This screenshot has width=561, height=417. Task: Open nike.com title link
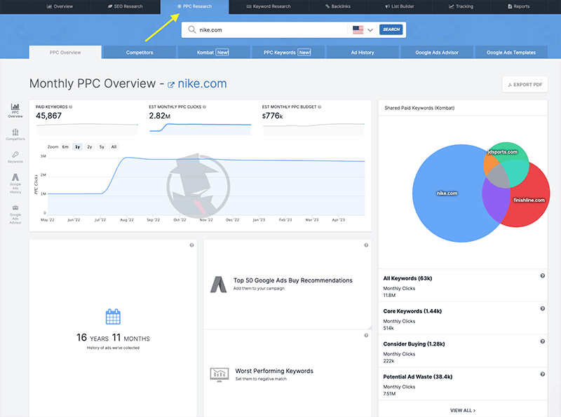(202, 83)
